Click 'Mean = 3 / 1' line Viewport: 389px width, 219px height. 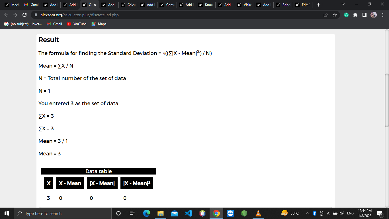pyautogui.click(x=53, y=141)
